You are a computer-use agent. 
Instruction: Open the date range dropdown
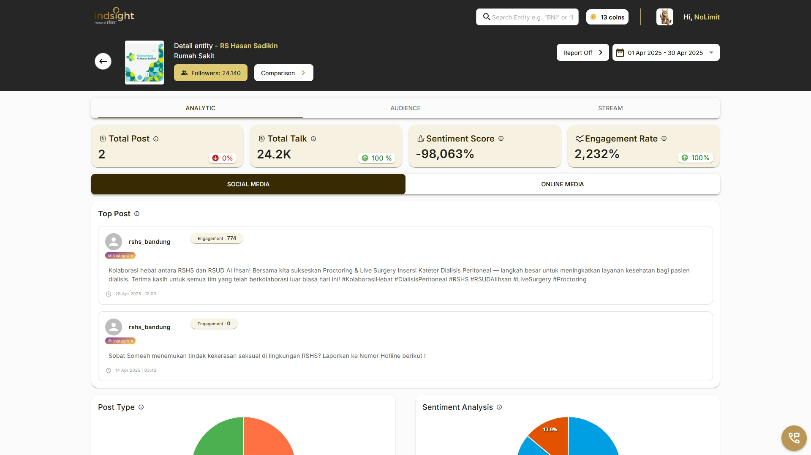tap(666, 52)
